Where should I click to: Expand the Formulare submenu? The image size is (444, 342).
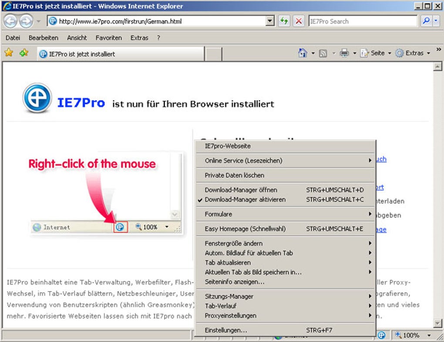[x=286, y=214]
